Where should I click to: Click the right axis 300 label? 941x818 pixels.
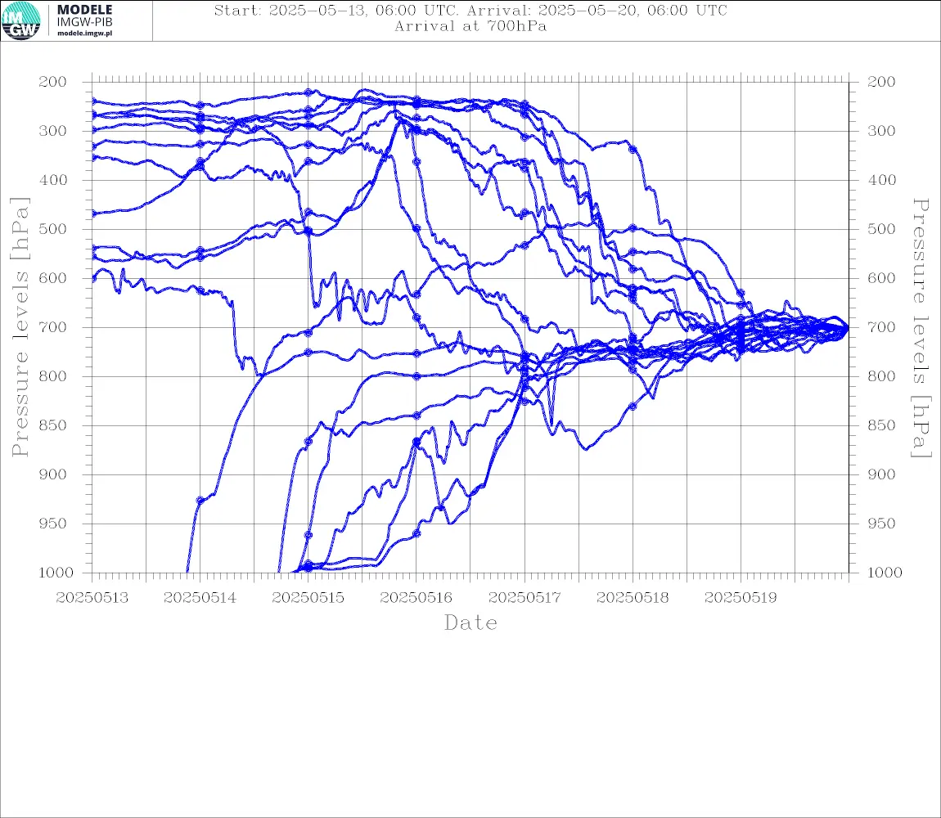881,131
